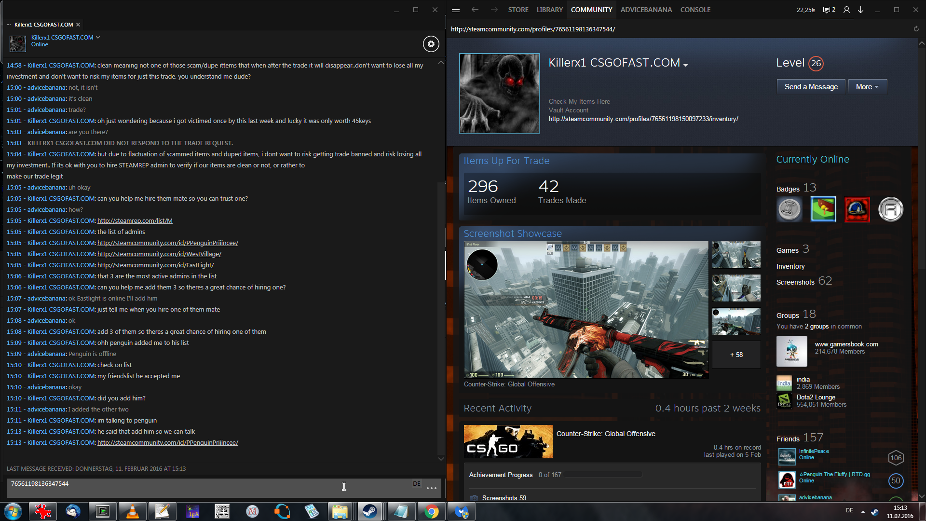The image size is (926, 521).
Task: Click Steam icon in Windows taskbar
Action: pos(370,511)
